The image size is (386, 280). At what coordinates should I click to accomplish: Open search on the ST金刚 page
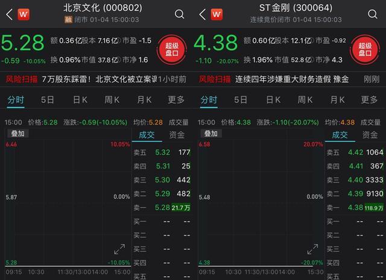pyautogui.click(x=372, y=14)
